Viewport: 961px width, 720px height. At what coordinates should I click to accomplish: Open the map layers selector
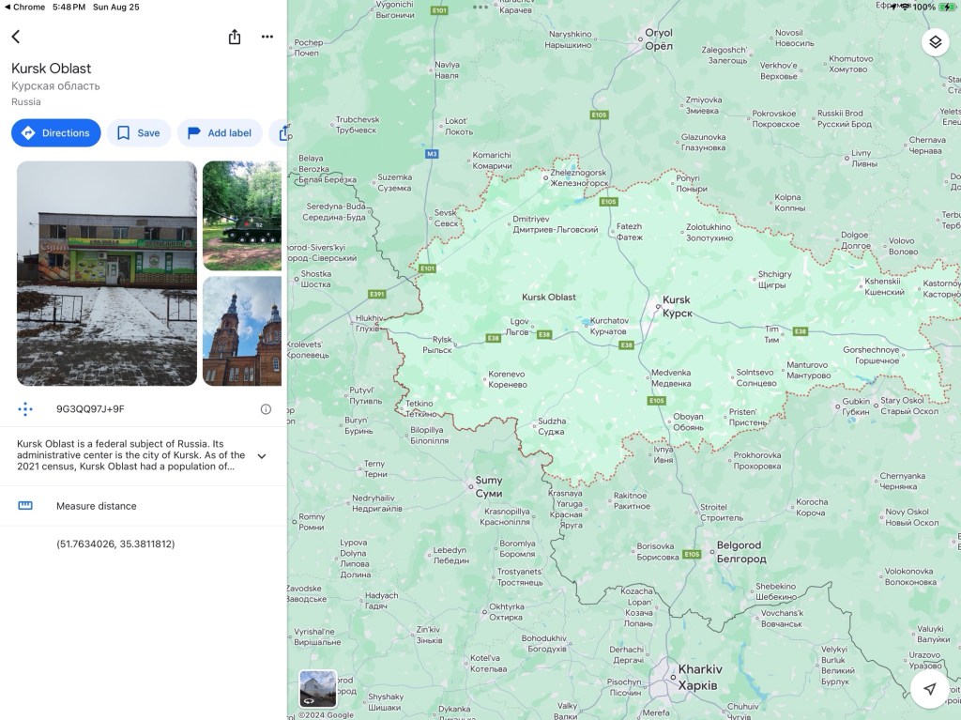tap(935, 42)
